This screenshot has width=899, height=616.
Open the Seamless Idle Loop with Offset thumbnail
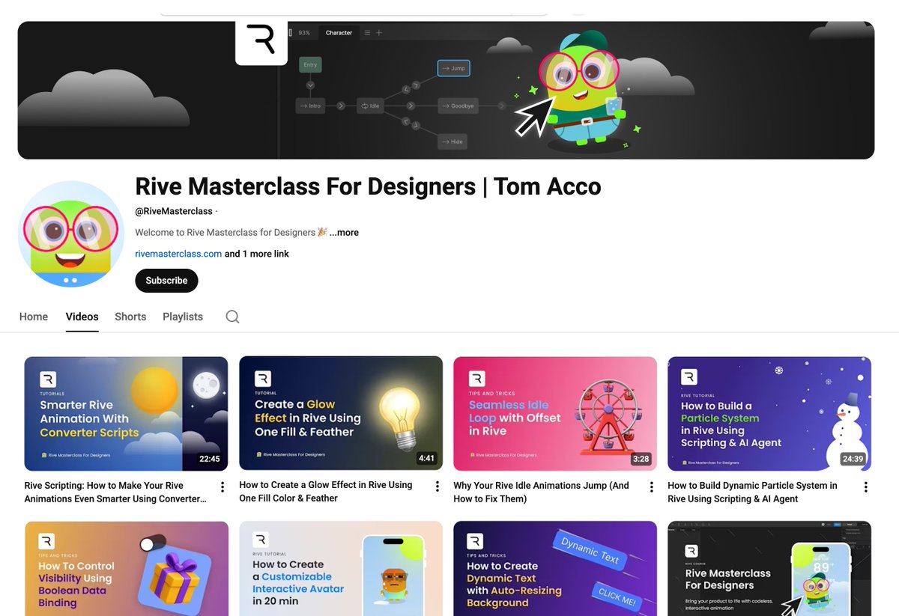555,413
